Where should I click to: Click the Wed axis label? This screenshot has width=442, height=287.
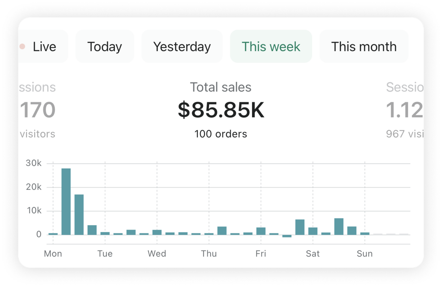pyautogui.click(x=157, y=254)
